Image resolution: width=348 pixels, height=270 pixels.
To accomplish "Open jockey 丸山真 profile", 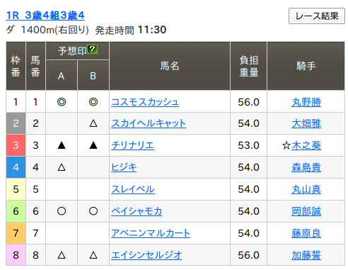I will tap(306, 189).
